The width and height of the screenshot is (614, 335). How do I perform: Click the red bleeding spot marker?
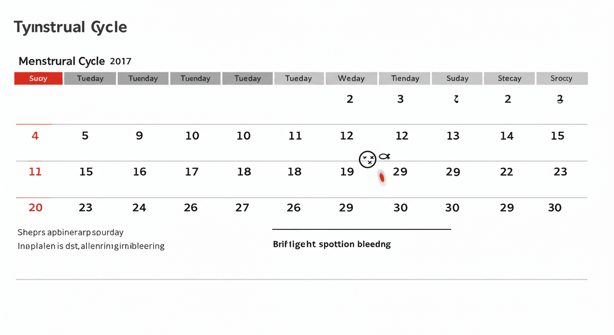point(382,178)
